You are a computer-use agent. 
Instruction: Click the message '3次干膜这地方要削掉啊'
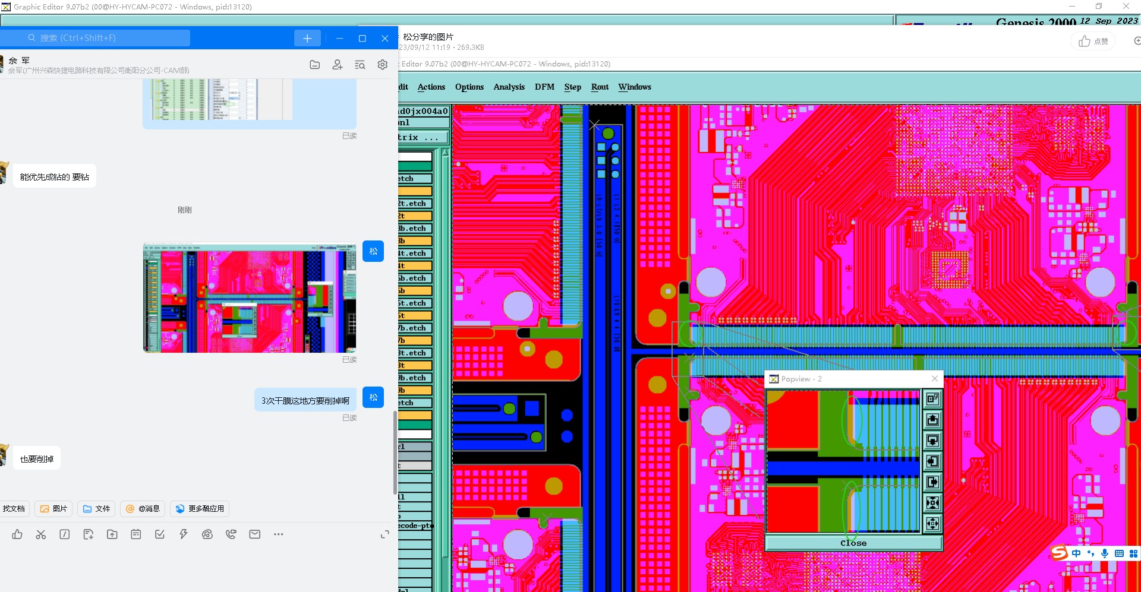pyautogui.click(x=305, y=401)
